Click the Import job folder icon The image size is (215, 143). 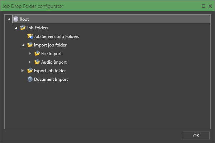(x=30, y=45)
